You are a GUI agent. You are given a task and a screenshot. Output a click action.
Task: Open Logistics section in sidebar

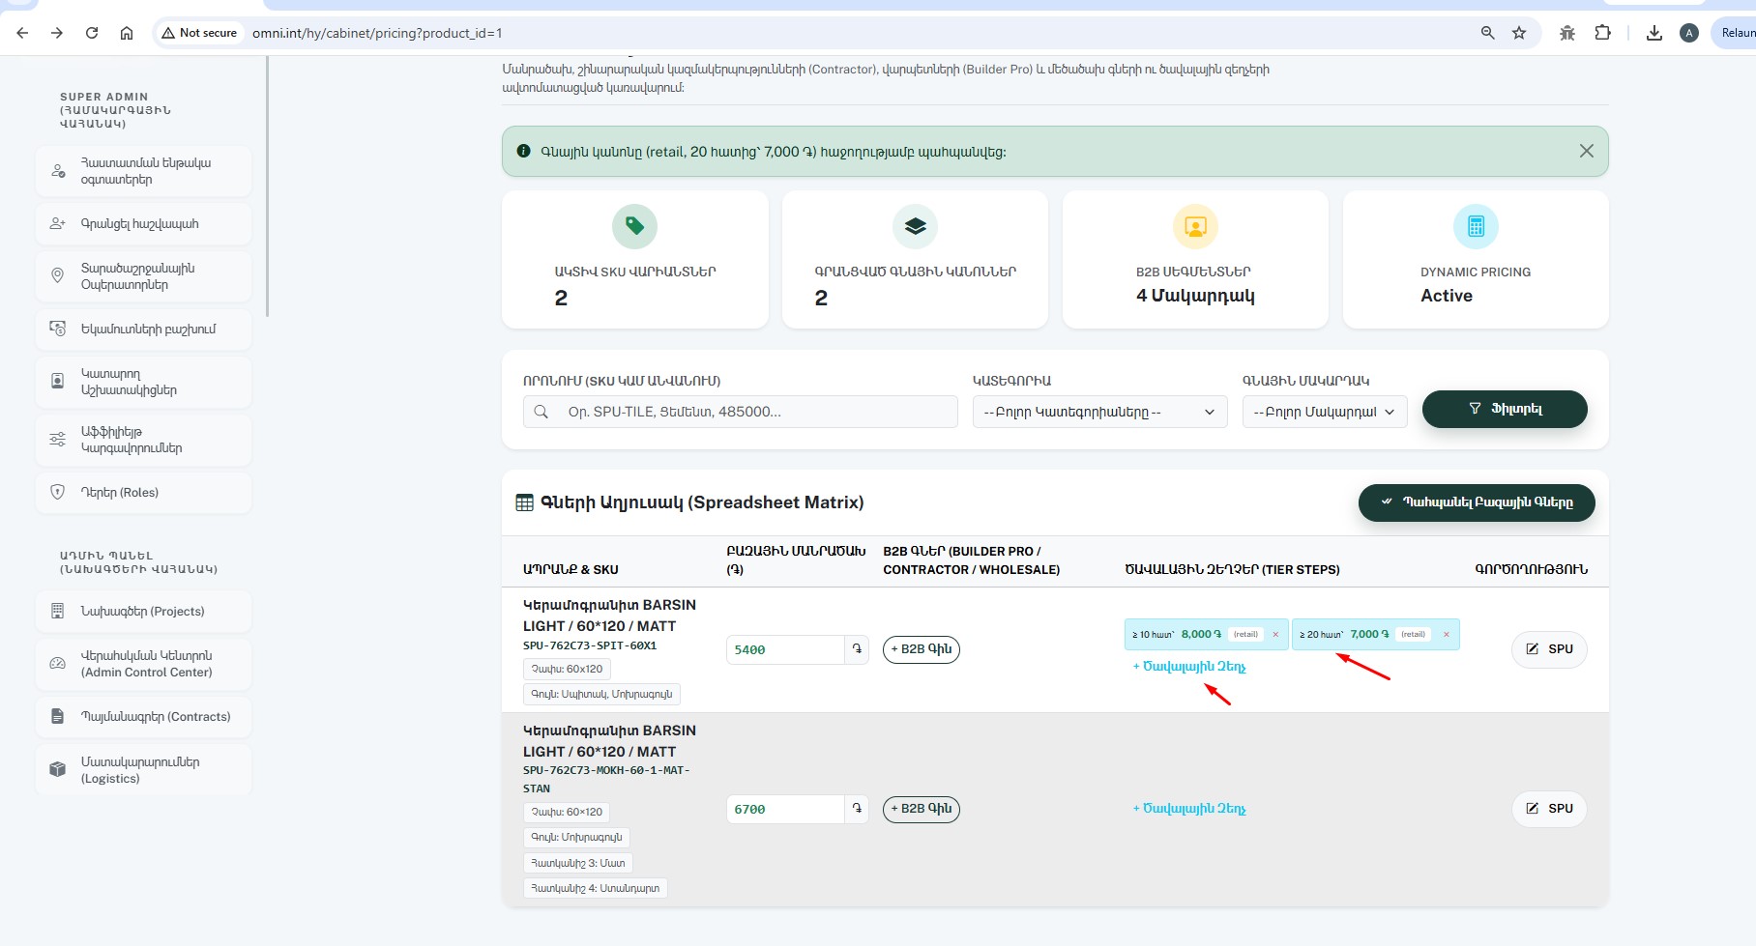pyautogui.click(x=143, y=770)
